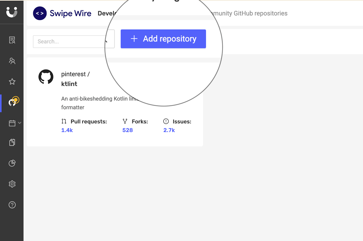This screenshot has width=363, height=241.
Task: Open the people icon in sidebar
Action: (x=12, y=61)
